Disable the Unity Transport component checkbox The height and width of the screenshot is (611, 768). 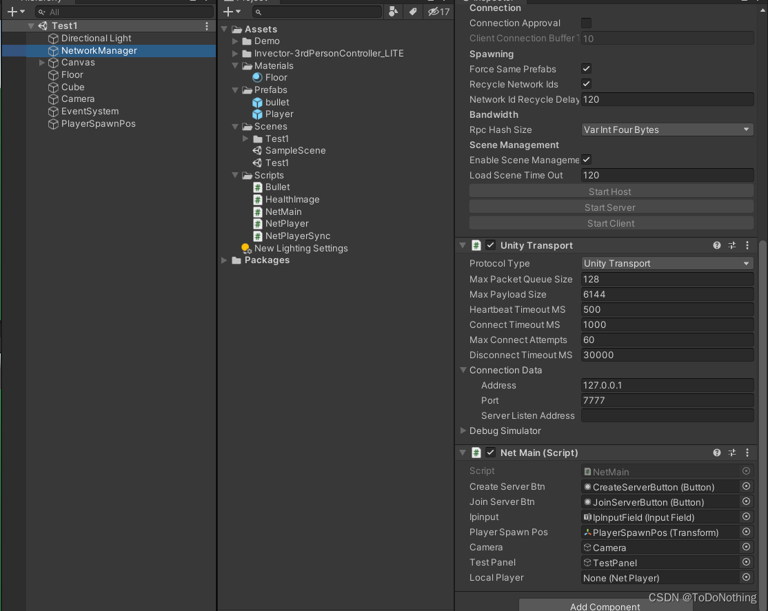point(490,245)
